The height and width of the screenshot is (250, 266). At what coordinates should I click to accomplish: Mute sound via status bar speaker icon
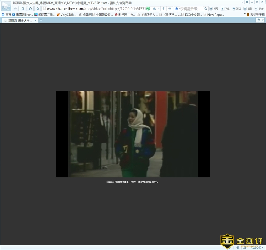pyautogui.click(x=238, y=248)
